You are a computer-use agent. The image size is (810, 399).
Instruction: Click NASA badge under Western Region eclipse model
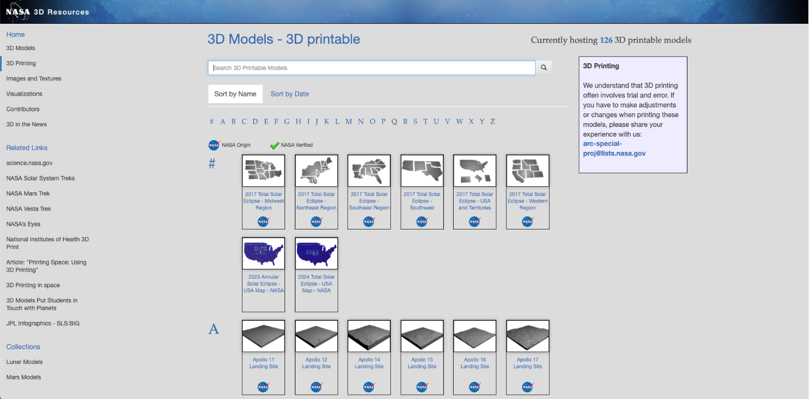point(528,221)
